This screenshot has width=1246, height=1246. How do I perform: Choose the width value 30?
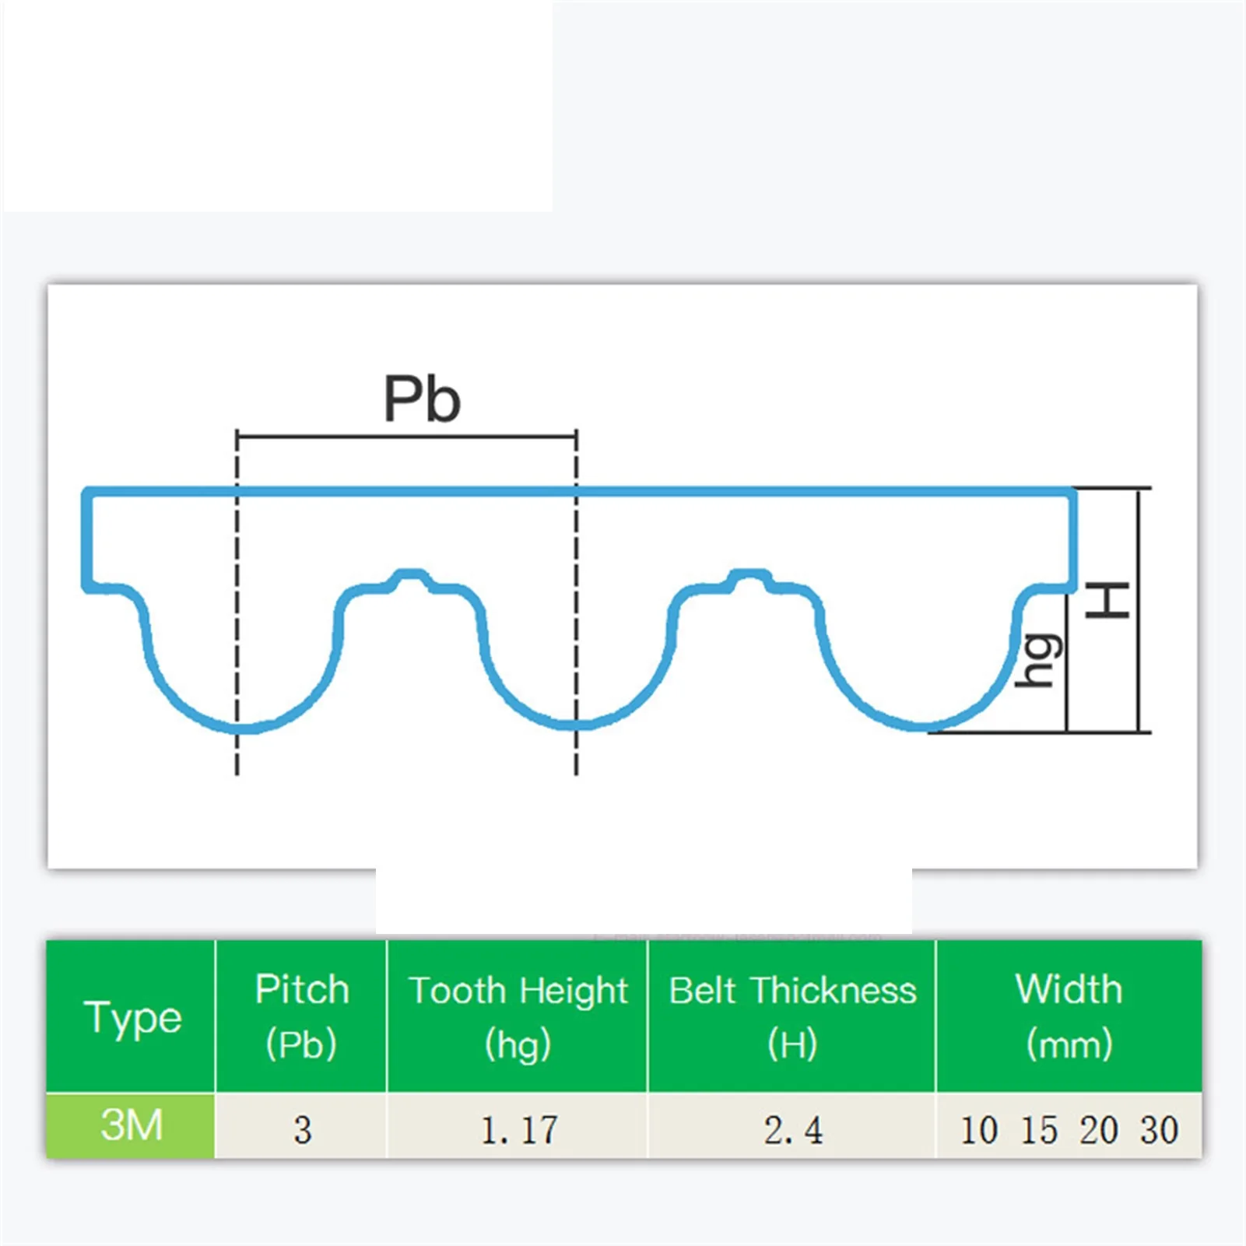pos(1160,1130)
